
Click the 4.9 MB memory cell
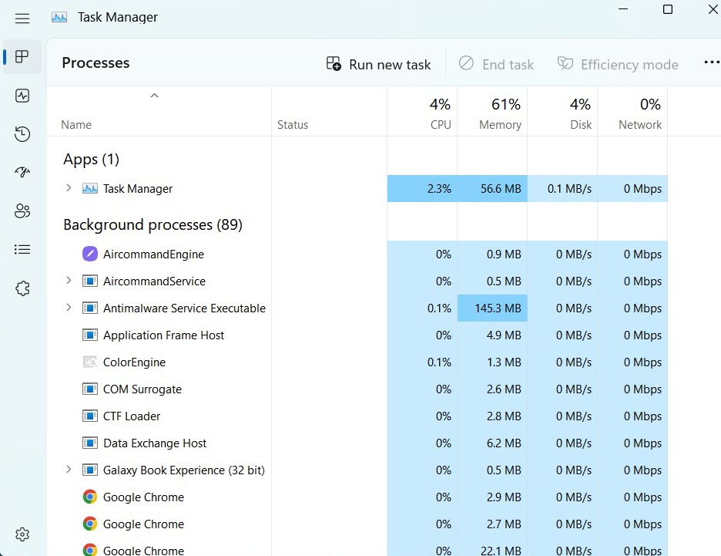click(x=492, y=335)
